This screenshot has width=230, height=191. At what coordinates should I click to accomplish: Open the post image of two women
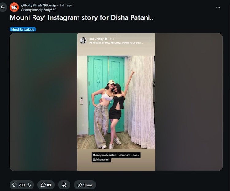pos(116,102)
